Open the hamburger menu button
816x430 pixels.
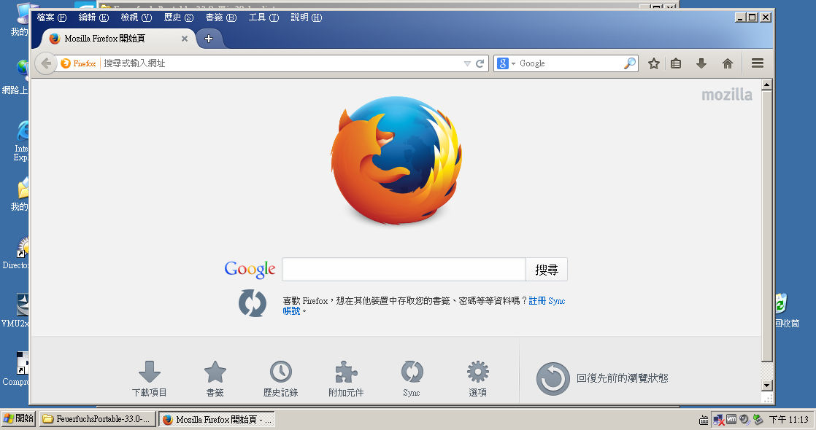point(757,63)
